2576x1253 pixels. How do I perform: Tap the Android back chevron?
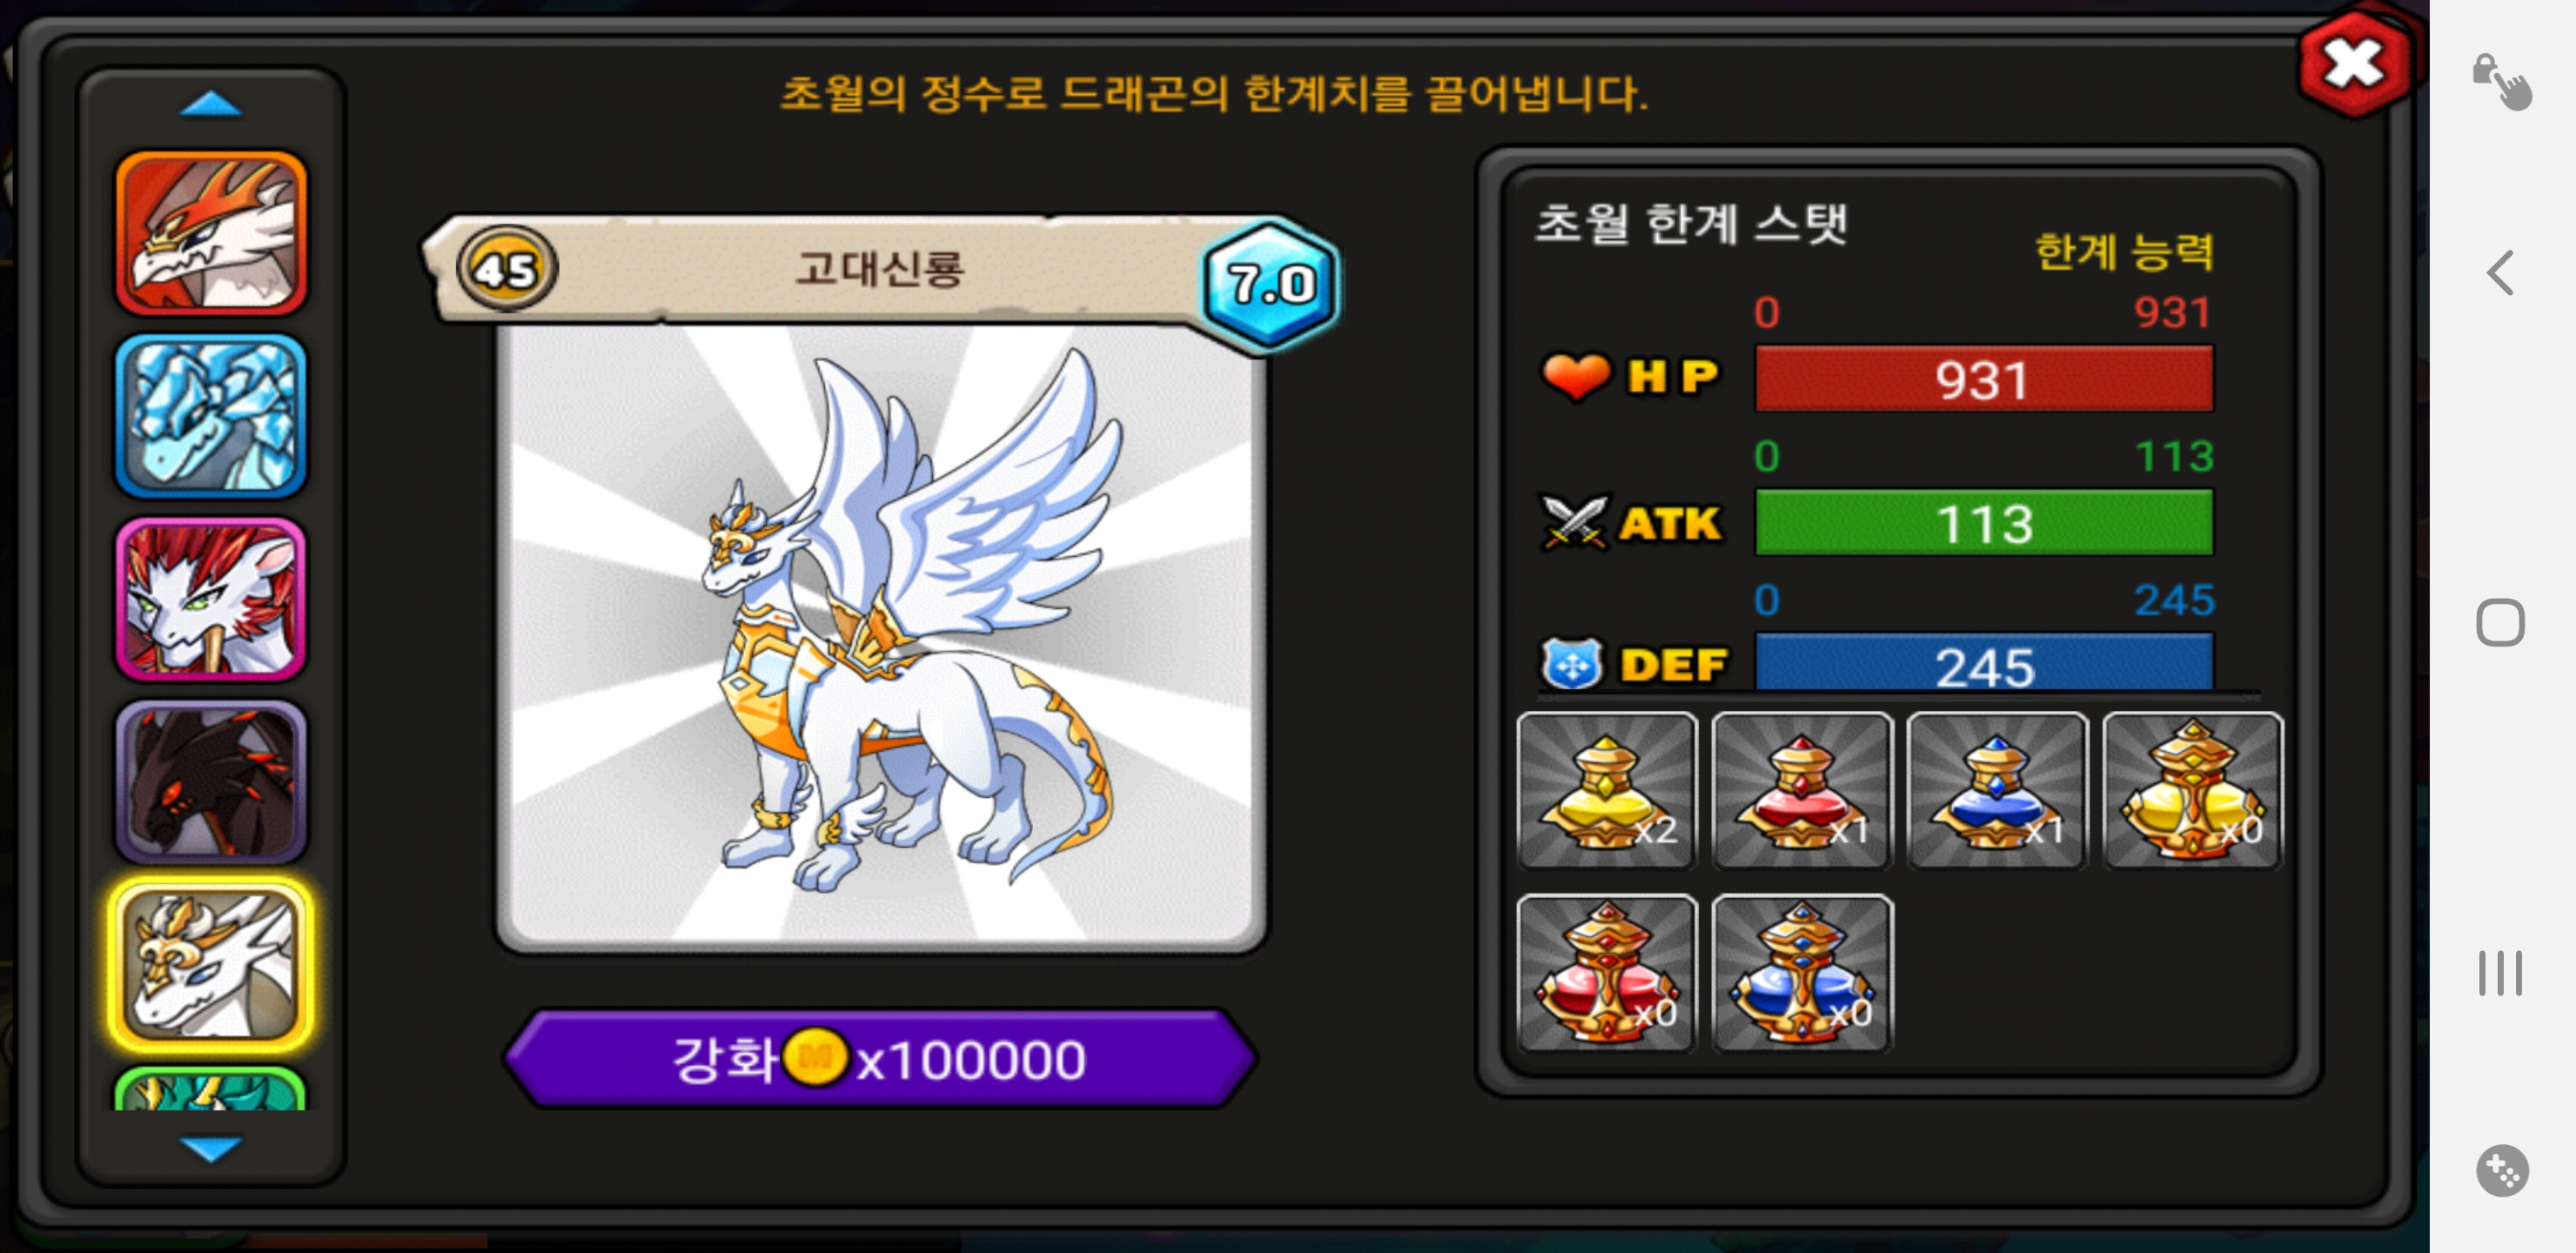pos(2501,273)
